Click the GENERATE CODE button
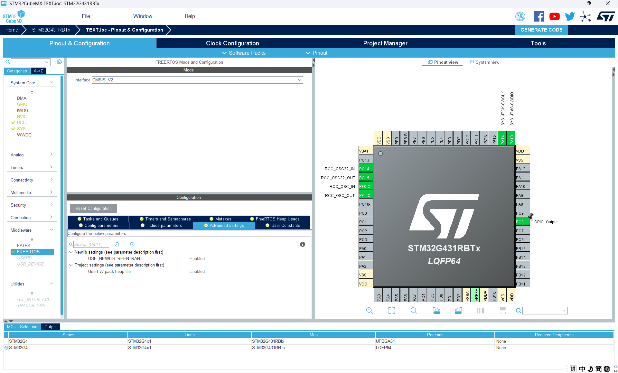The width and height of the screenshot is (618, 373). click(541, 30)
